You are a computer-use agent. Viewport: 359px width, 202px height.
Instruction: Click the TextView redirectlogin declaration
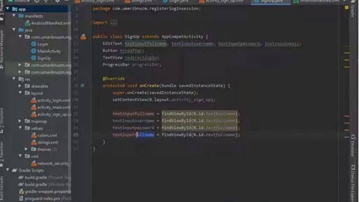[x=131, y=58]
